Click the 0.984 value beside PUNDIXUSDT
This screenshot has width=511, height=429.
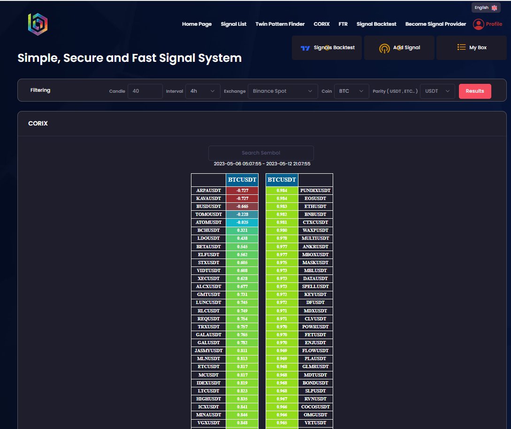(282, 191)
